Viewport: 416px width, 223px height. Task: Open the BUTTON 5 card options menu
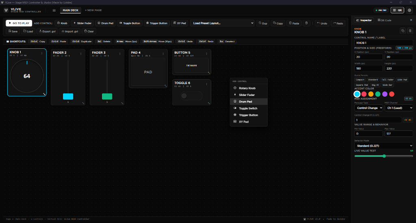pos(207,54)
